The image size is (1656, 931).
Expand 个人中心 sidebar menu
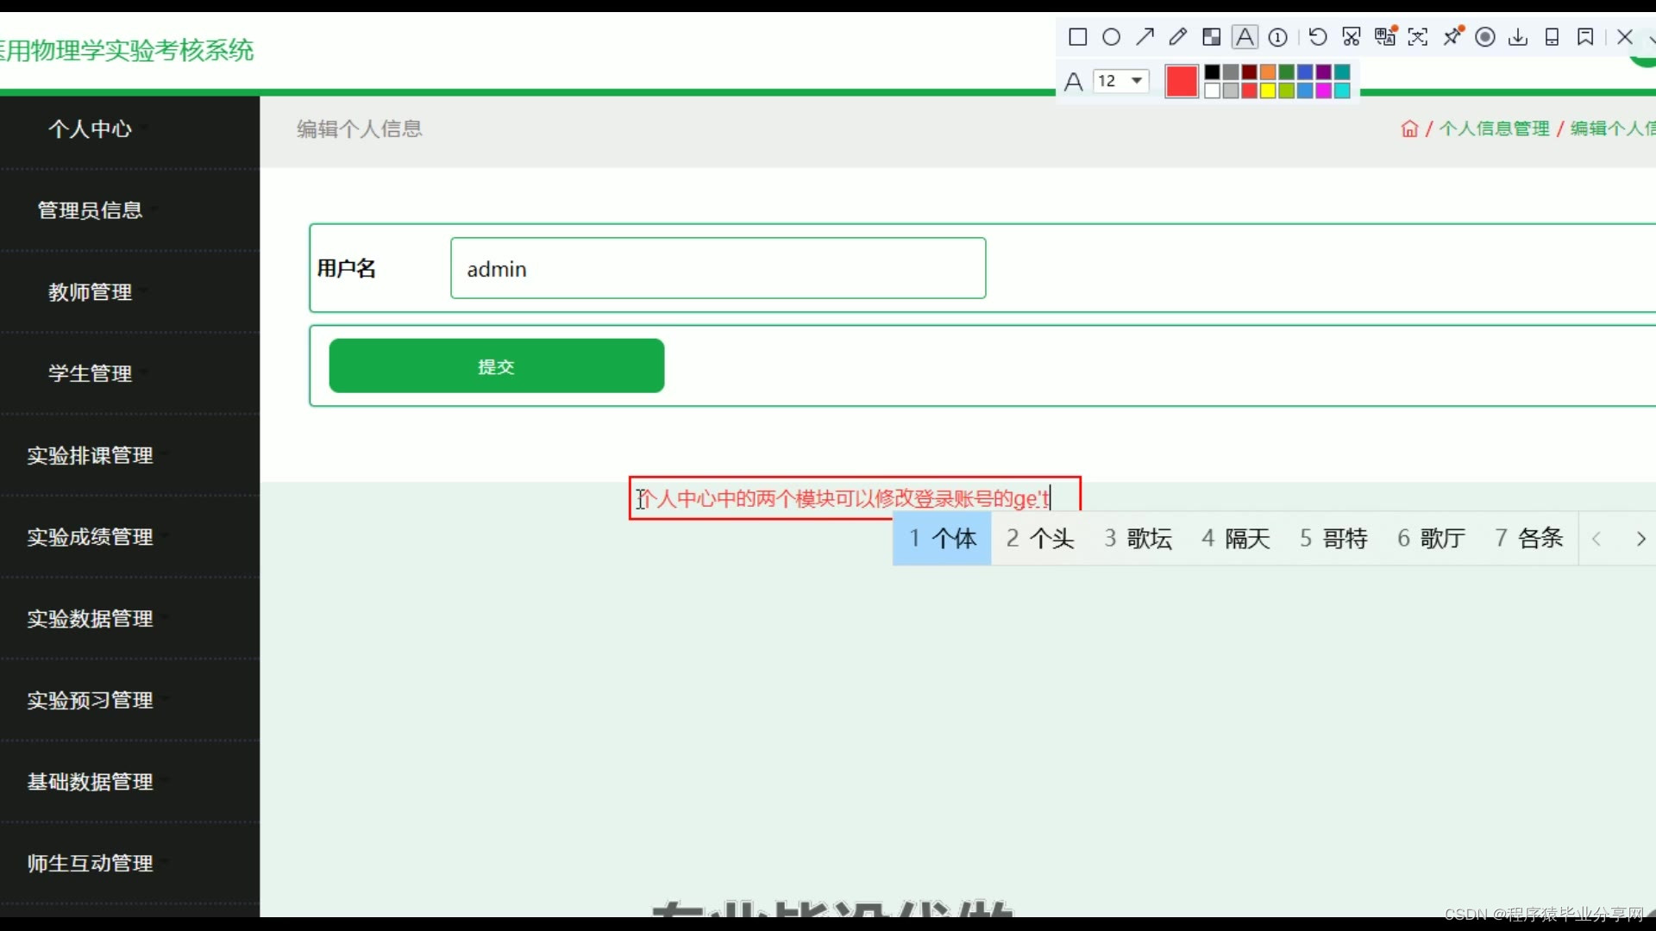tap(90, 129)
